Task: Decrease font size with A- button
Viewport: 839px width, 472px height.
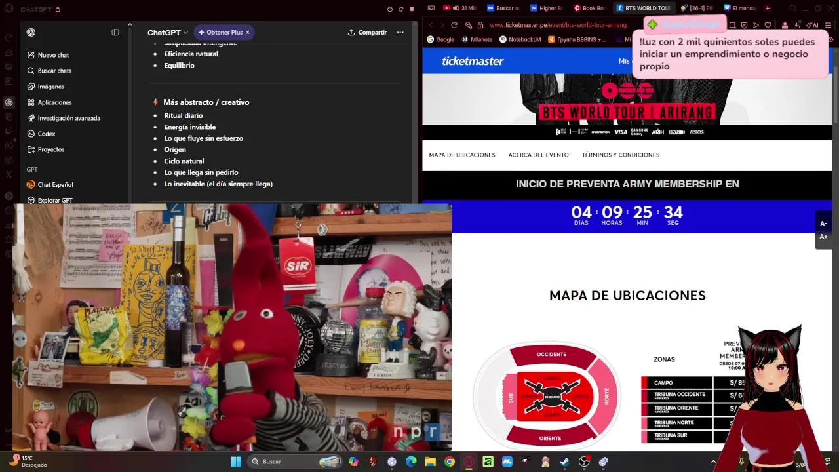Action: (x=823, y=224)
